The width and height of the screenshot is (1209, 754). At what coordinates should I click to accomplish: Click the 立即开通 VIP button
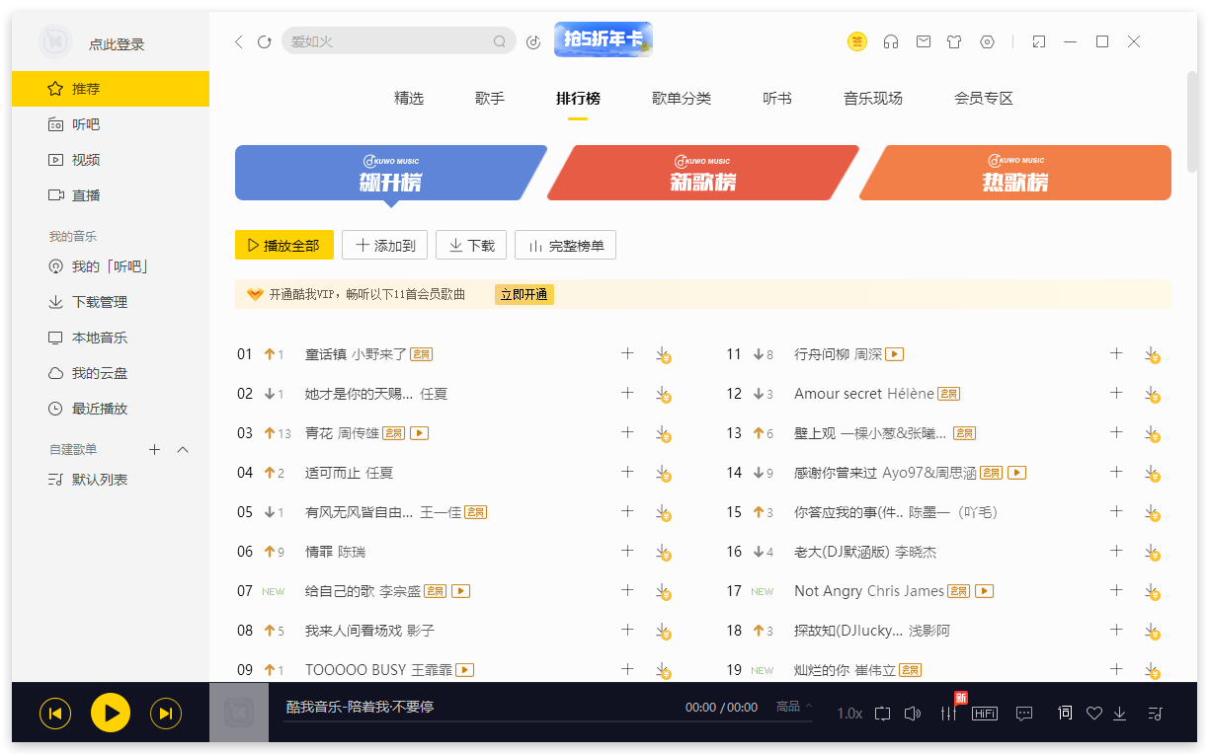[x=524, y=294]
